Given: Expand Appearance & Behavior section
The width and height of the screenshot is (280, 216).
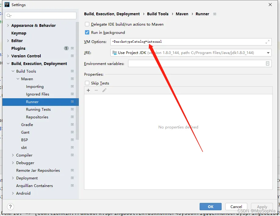Looking at the screenshot, I should (8, 26).
